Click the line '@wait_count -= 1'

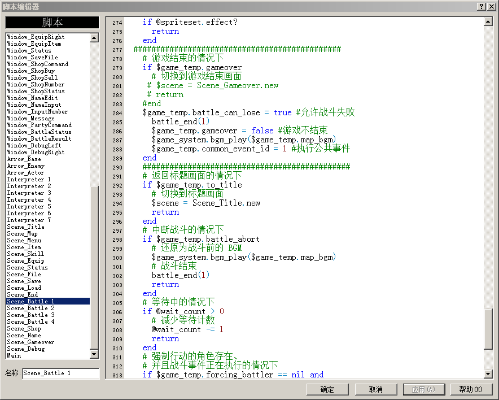(187, 329)
